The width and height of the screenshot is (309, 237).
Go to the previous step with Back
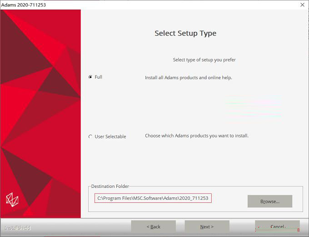[153, 227]
